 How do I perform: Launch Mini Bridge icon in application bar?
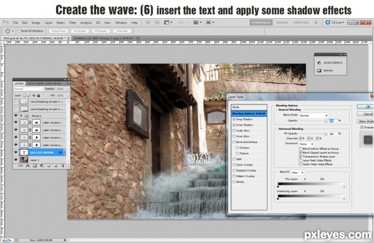click(157, 22)
